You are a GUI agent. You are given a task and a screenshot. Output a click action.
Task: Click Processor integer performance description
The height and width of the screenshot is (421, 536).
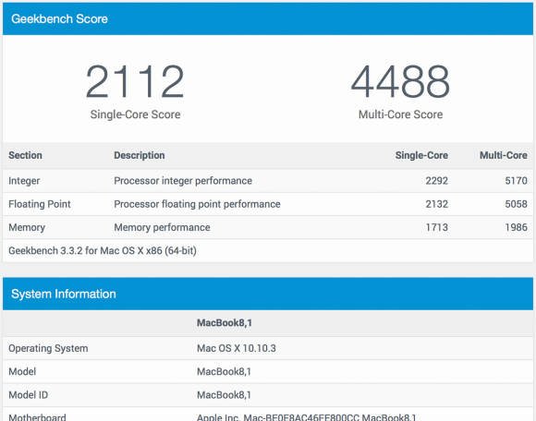tap(183, 181)
